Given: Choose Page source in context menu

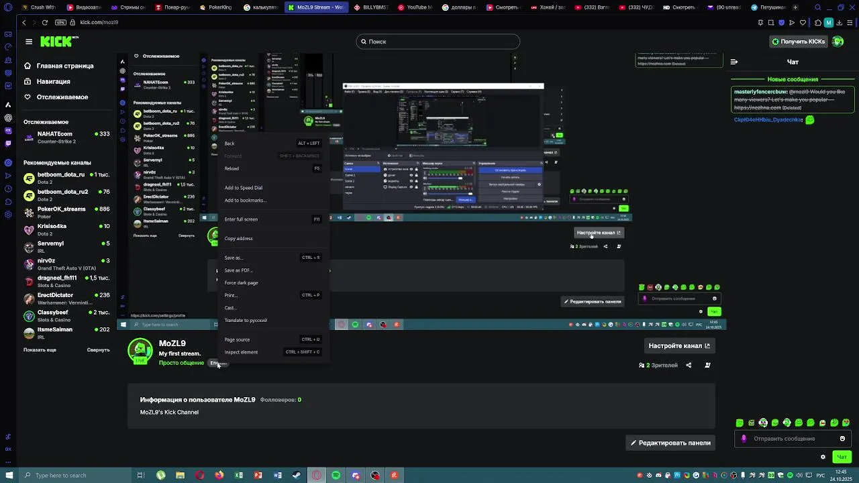Looking at the screenshot, I should point(272,339).
